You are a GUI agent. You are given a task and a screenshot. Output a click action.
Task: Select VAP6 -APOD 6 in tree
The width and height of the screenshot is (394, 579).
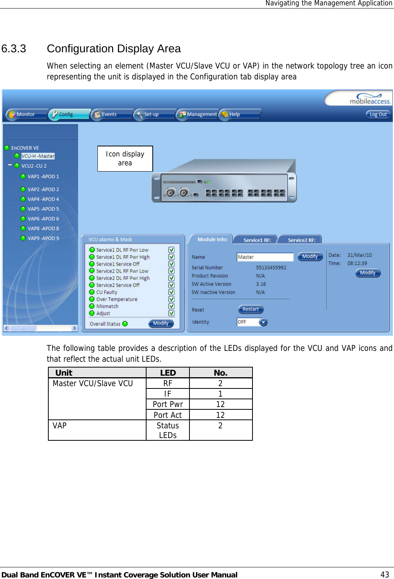click(x=43, y=219)
